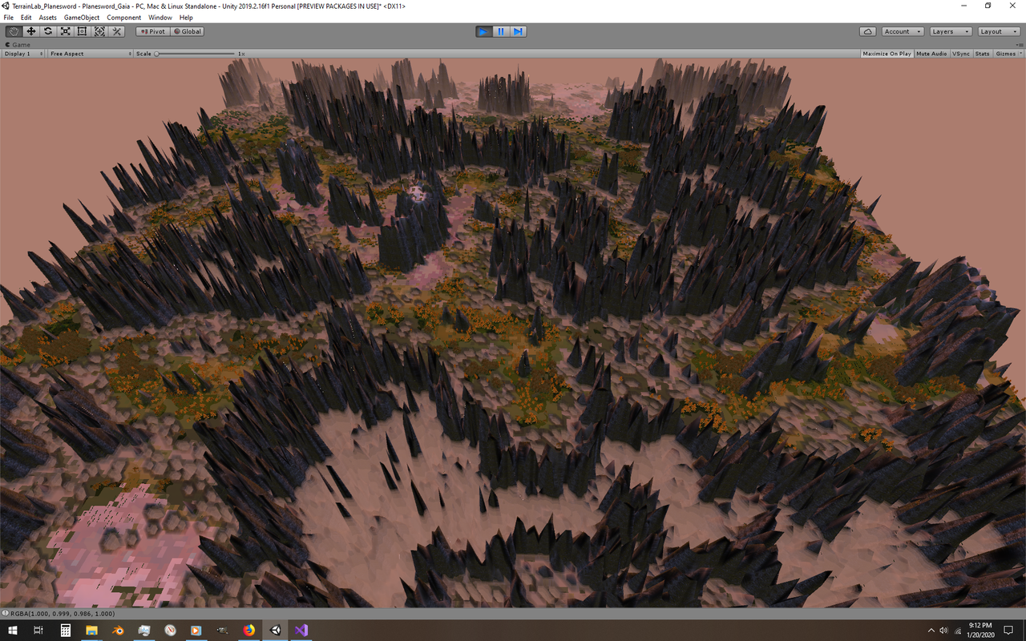Adjust the Game view Scale slider

[196, 54]
